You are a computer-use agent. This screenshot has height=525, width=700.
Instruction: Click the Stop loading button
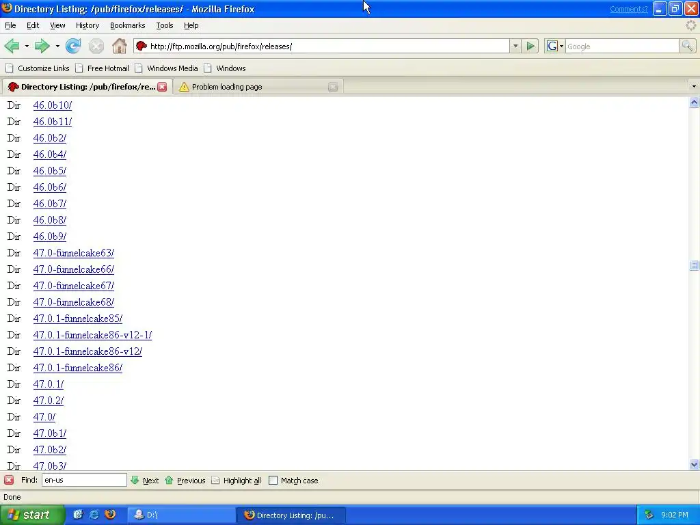pyautogui.click(x=96, y=46)
